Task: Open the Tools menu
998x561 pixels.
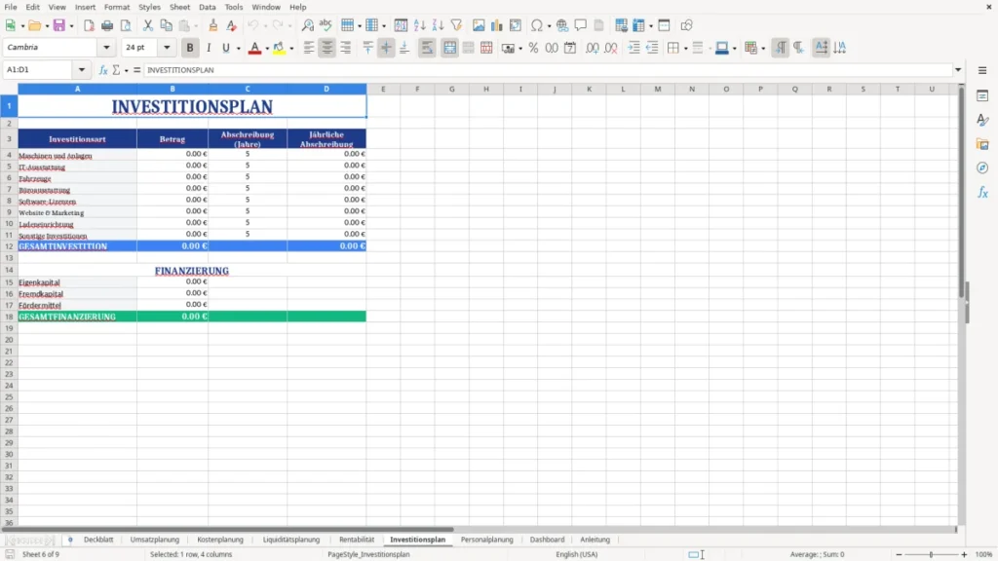Action: (234, 7)
